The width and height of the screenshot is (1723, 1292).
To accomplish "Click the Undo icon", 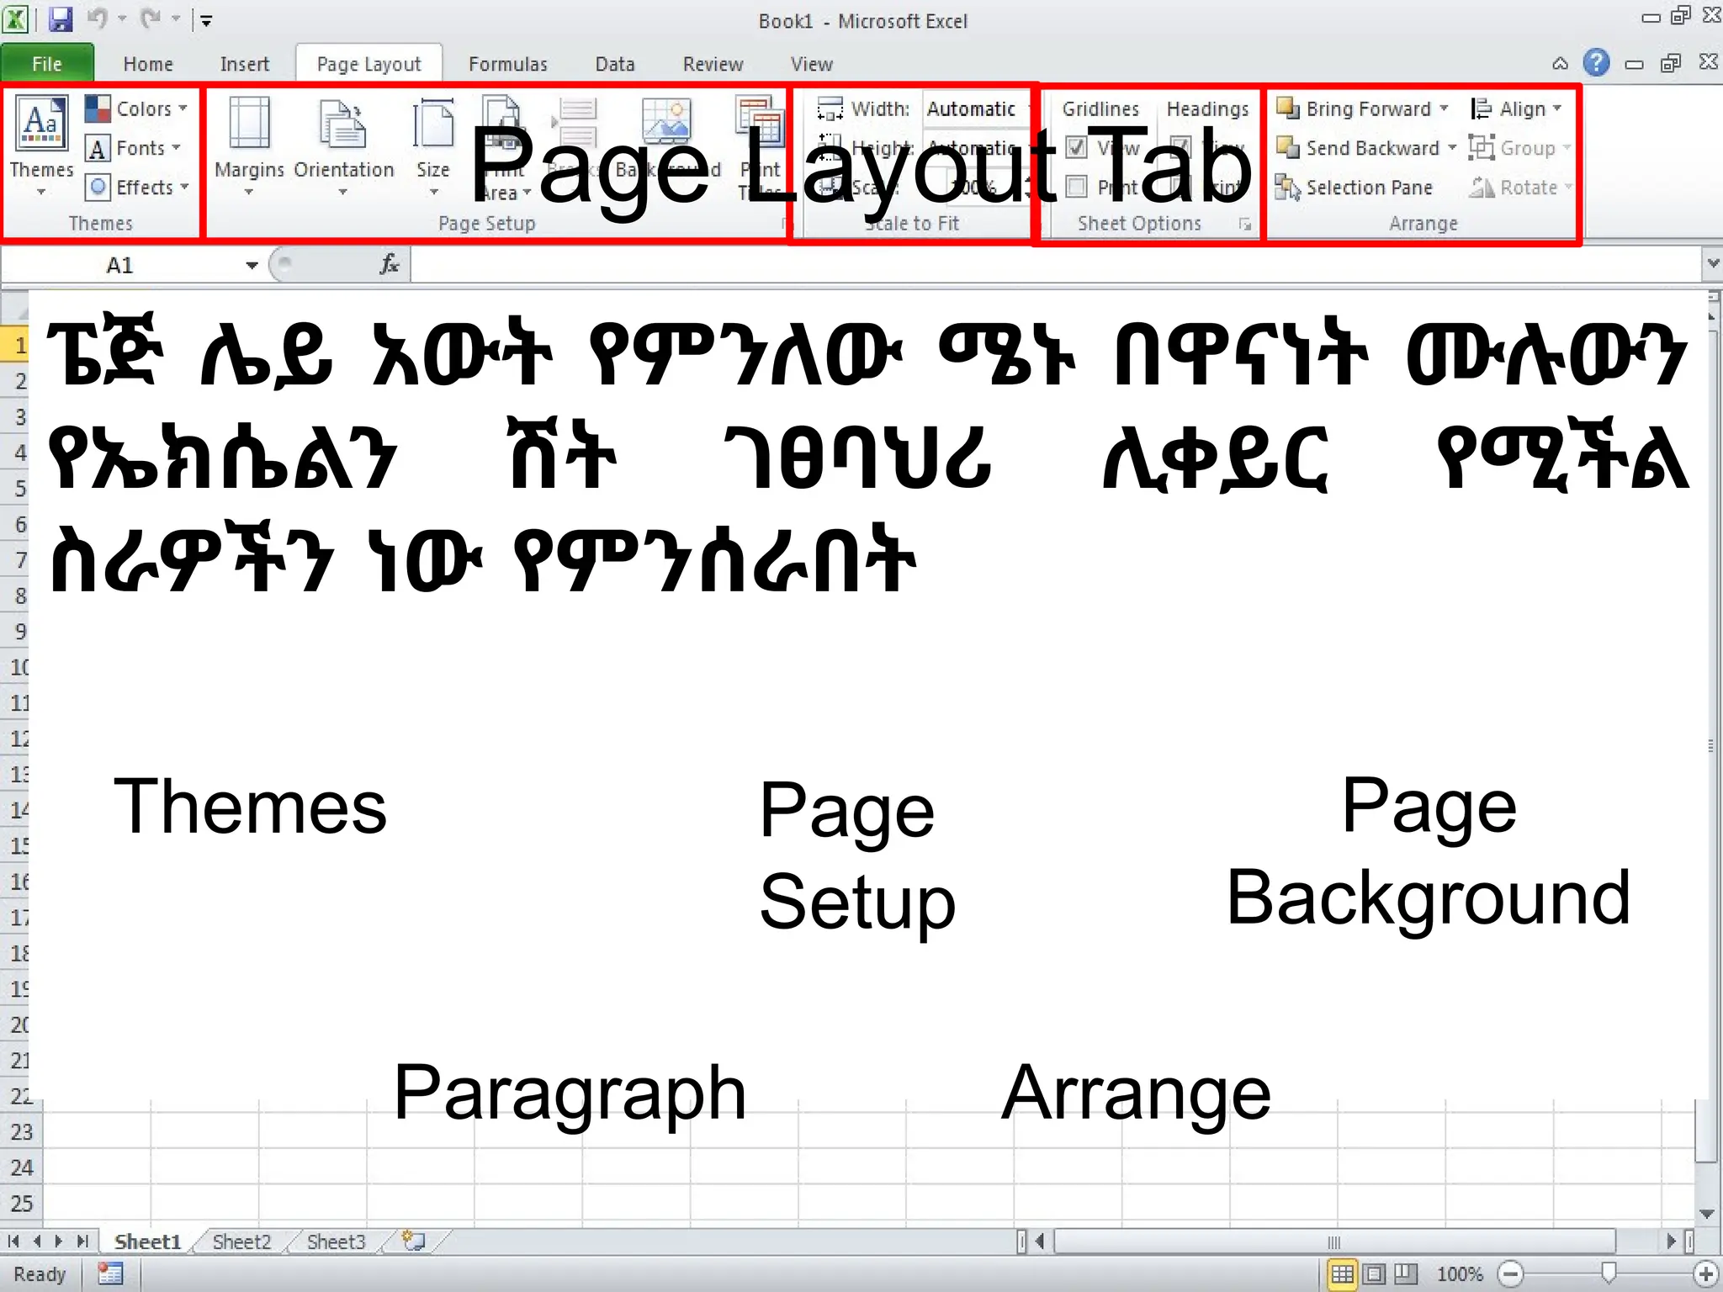I will (x=98, y=19).
